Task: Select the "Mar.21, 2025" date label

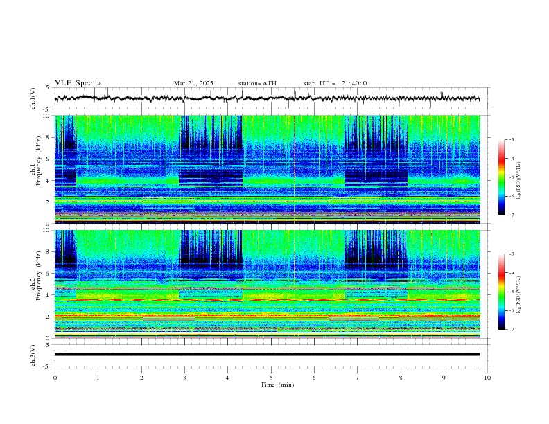Action: click(193, 83)
